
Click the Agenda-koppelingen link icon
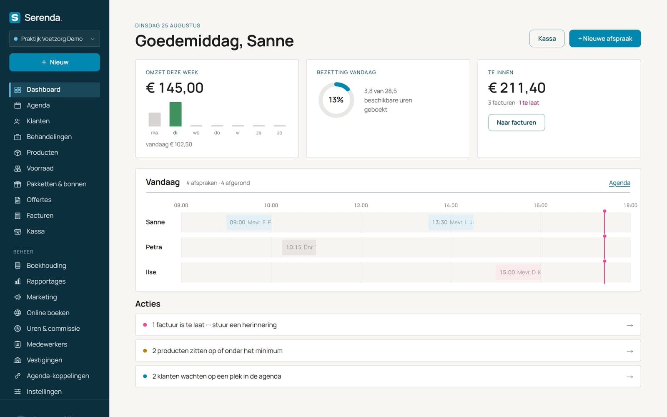tap(18, 376)
